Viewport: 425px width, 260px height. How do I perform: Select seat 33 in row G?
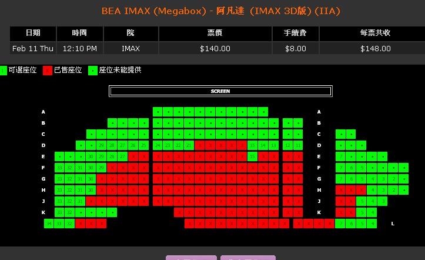[x=59, y=179]
